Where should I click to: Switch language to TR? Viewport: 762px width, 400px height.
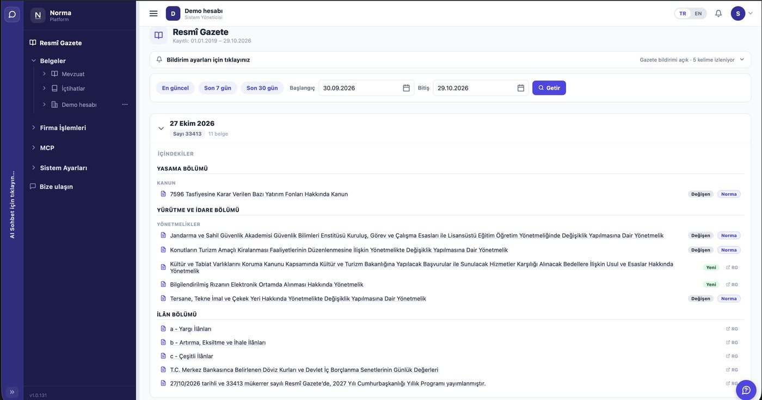click(x=683, y=14)
